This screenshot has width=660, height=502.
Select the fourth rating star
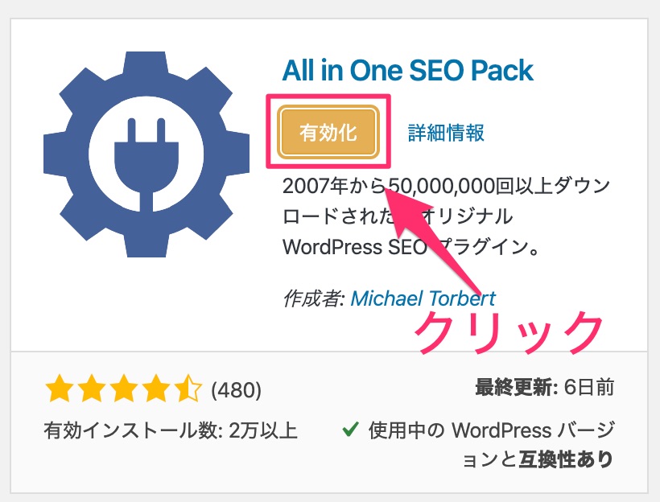[155, 390]
